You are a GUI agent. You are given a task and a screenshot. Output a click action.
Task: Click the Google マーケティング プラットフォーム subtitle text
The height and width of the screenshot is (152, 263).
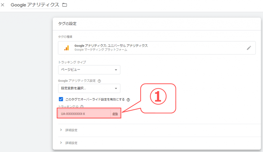(x=101, y=50)
